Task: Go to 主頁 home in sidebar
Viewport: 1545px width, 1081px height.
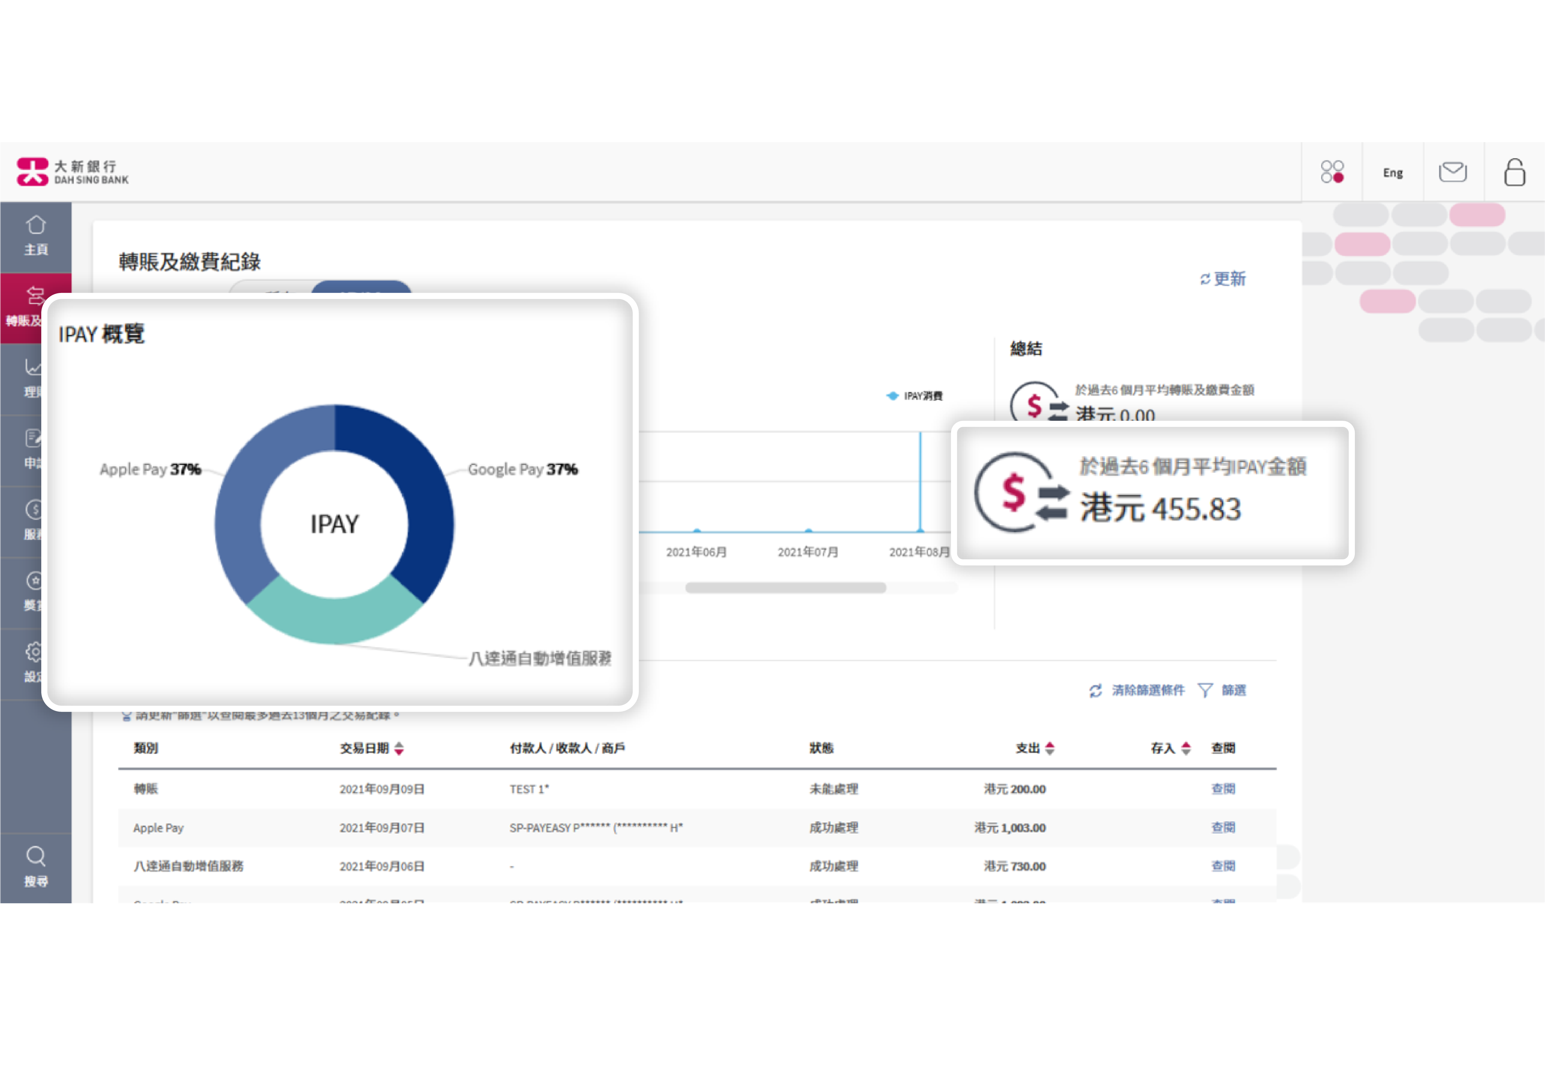Action: [36, 236]
